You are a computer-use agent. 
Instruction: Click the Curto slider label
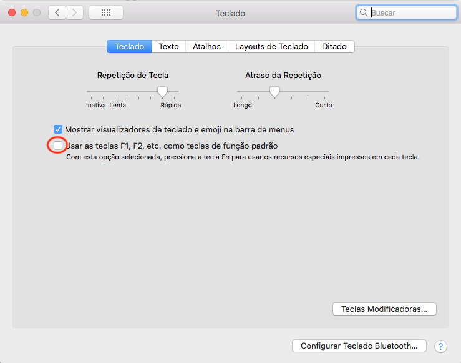pos(323,106)
